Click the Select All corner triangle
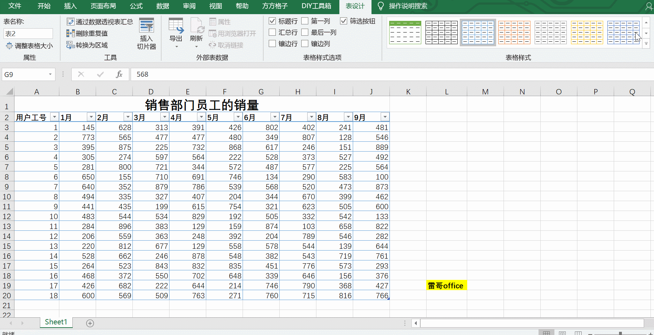 (x=10, y=92)
